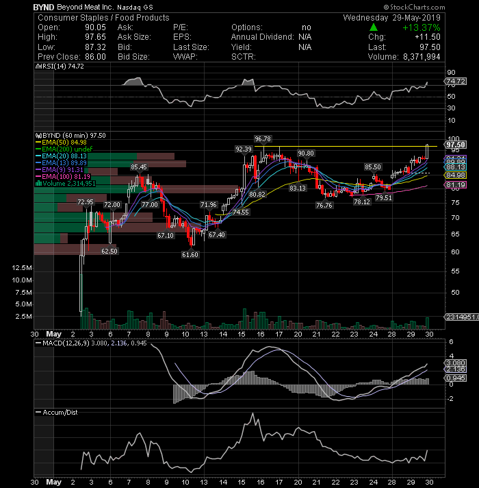Screen dimensions: 479x488
Task: Click the 96.78 peak price label
Action: coord(263,139)
